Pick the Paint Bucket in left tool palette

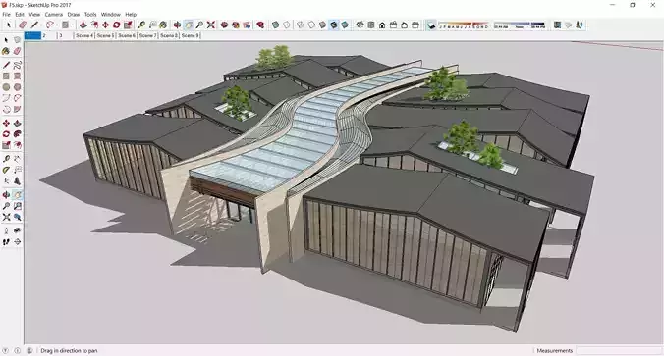tap(6, 51)
